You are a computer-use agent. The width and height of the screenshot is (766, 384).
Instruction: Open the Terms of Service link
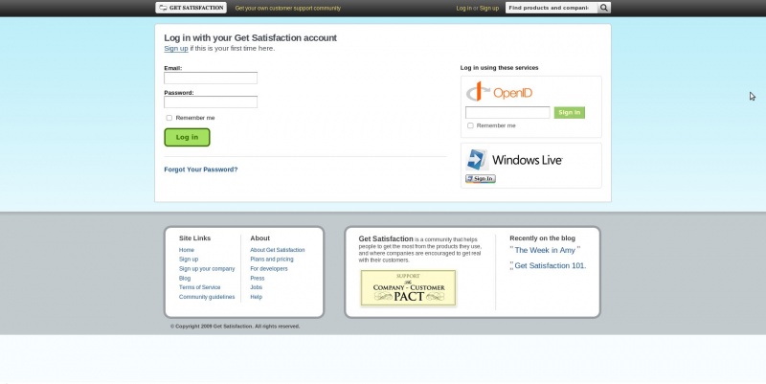click(x=199, y=287)
